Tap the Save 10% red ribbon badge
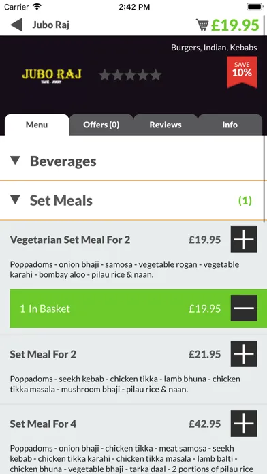 coord(242,72)
